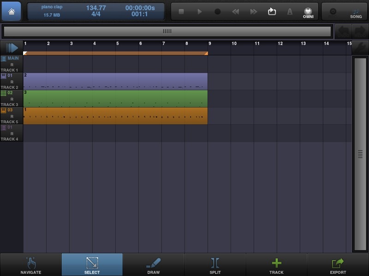
Task: Select the 02 drum grid Track 3 icon
Action: point(3,93)
